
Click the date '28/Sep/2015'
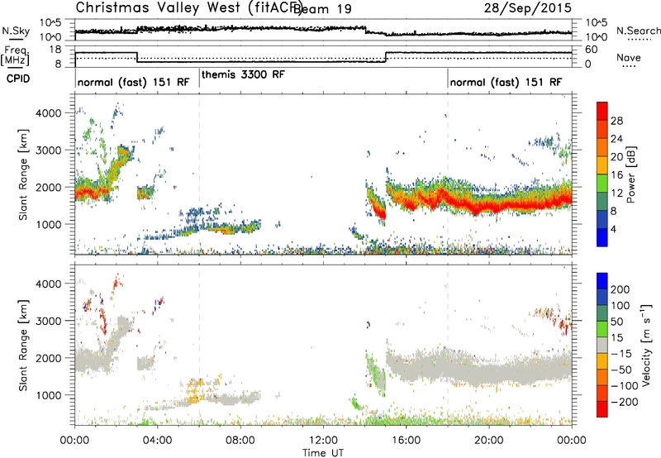tap(528, 7)
